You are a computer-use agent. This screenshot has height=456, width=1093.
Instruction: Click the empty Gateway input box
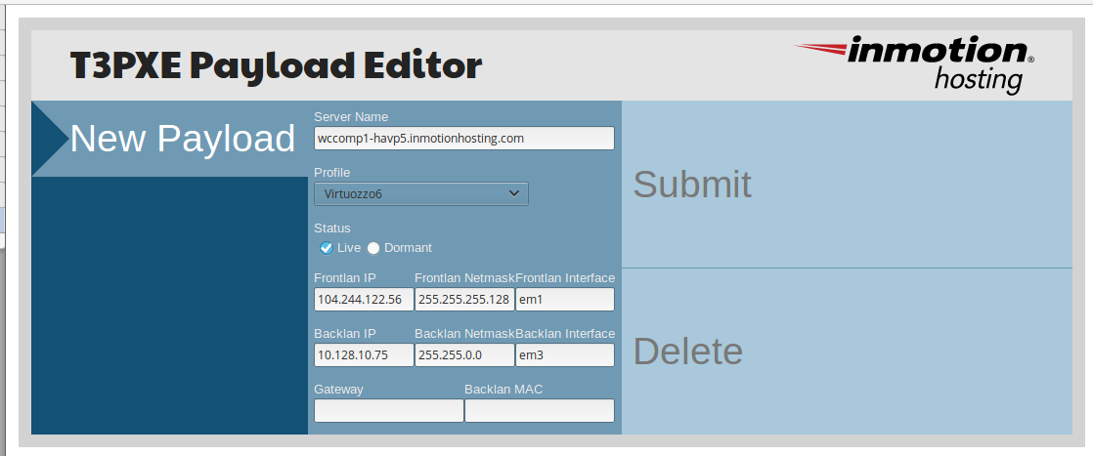click(388, 411)
